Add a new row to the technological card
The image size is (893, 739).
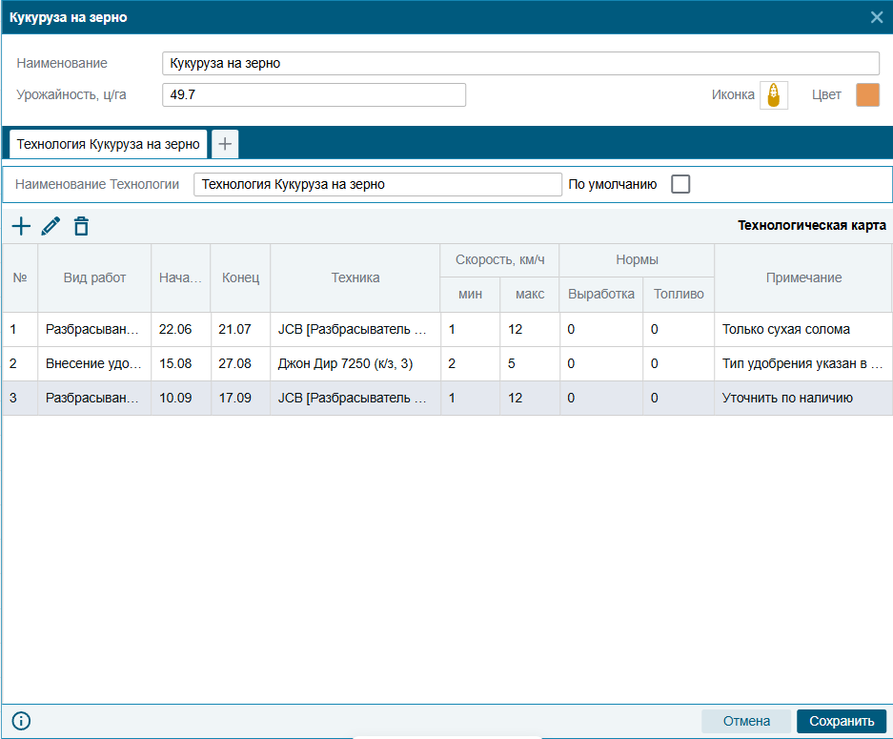[21, 226]
